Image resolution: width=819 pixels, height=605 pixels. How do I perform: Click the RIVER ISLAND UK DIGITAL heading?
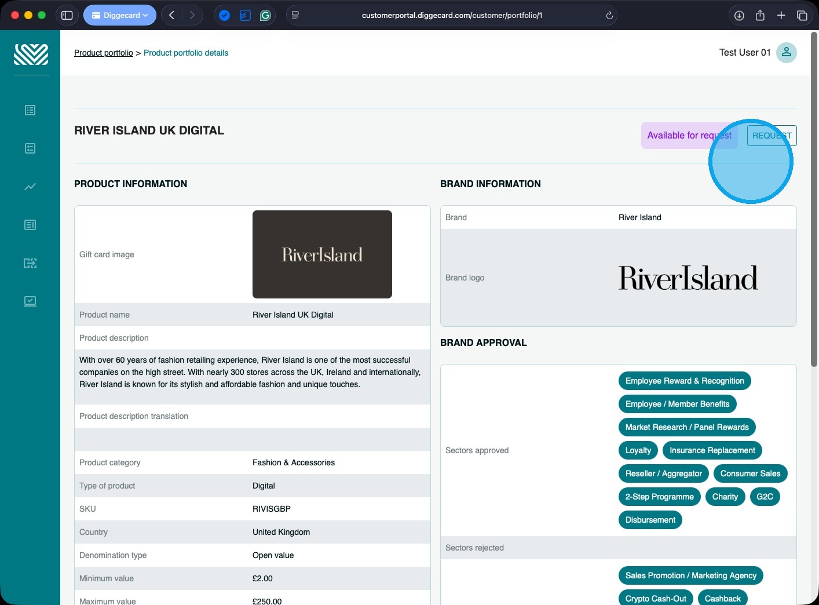click(x=149, y=130)
